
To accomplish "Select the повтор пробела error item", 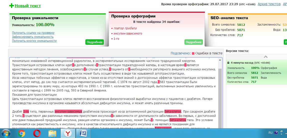I will click(125, 28).
